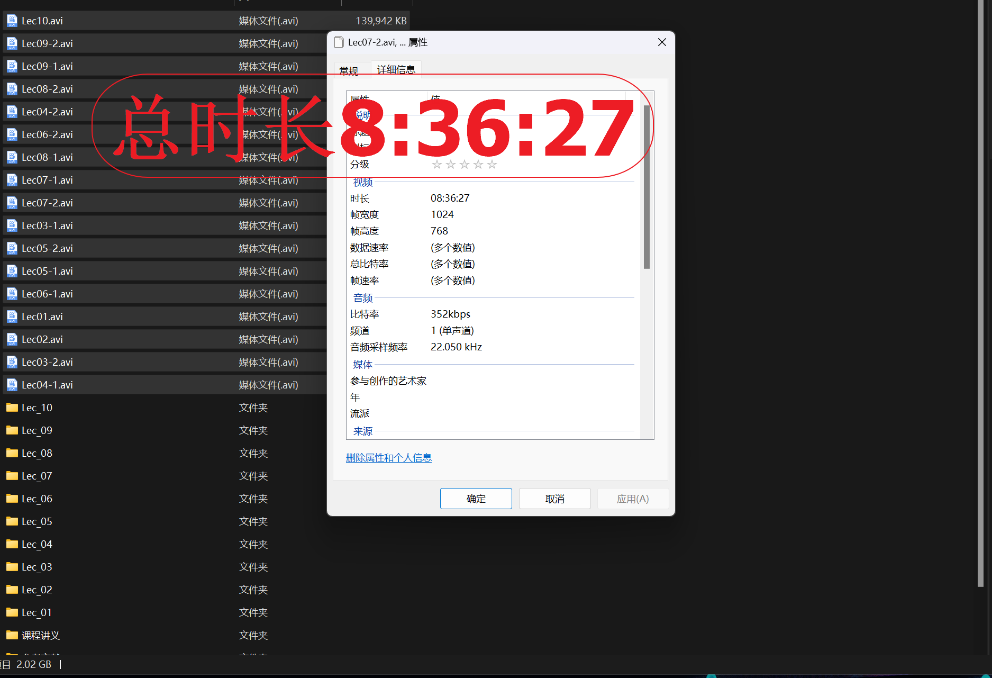
Task: Click the 确定 button
Action: coord(476,499)
